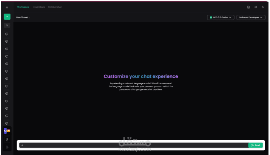Click the plus attach icon in the message box
Viewport: 270px width, 155px height.
[22, 145]
